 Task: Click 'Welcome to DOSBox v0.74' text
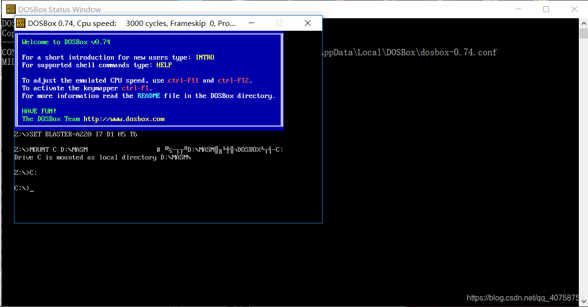pos(66,42)
